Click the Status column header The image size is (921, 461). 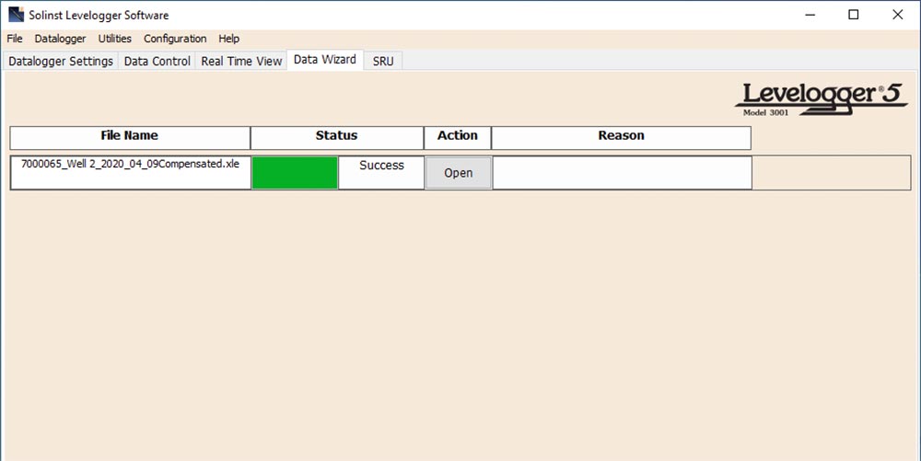[336, 136]
